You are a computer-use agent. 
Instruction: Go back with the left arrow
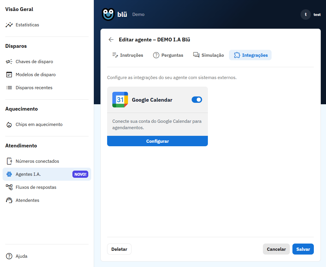pyautogui.click(x=111, y=39)
